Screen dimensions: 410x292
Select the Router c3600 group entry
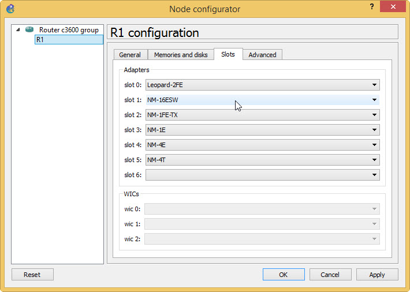(69, 30)
